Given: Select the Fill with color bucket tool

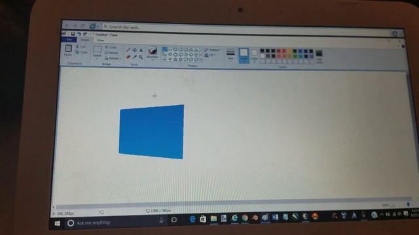Looking at the screenshot, I should [x=135, y=50].
